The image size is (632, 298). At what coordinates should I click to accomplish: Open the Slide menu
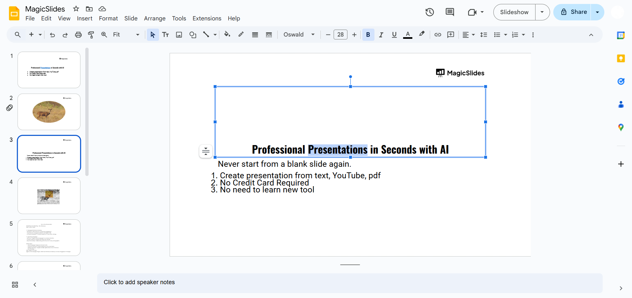(x=131, y=18)
